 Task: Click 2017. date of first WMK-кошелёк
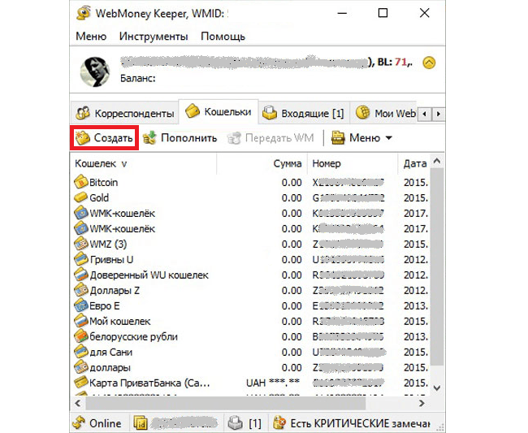[x=416, y=214]
